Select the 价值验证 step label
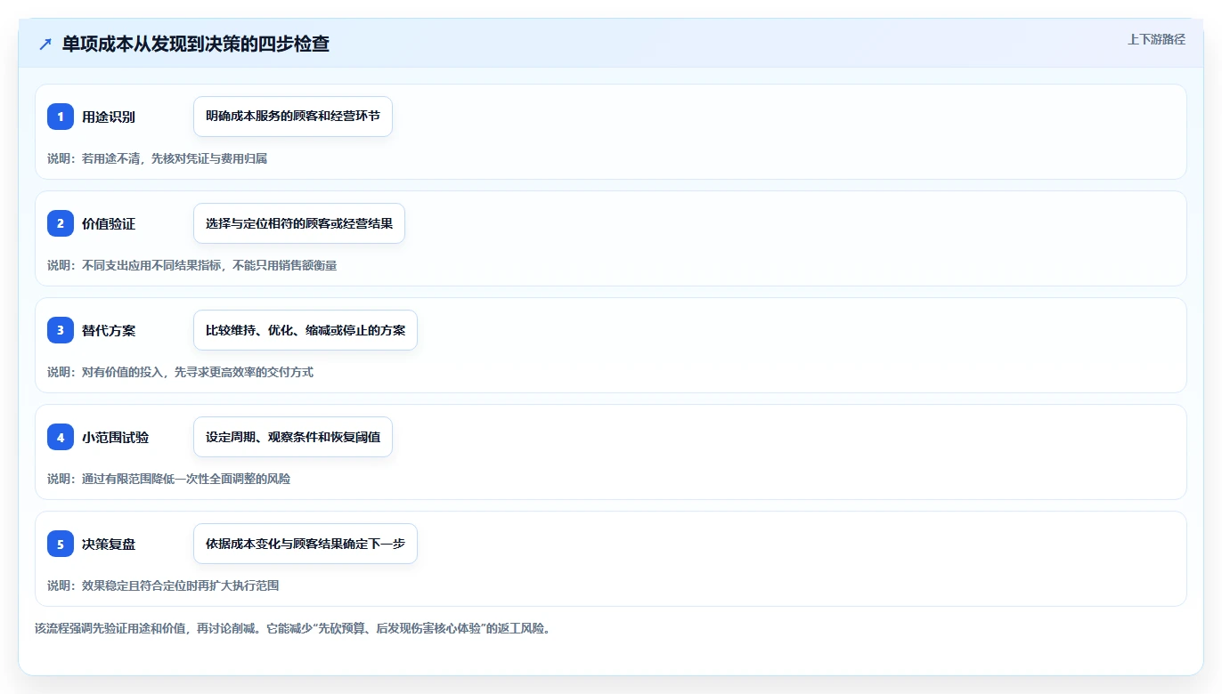This screenshot has width=1222, height=694. (109, 223)
